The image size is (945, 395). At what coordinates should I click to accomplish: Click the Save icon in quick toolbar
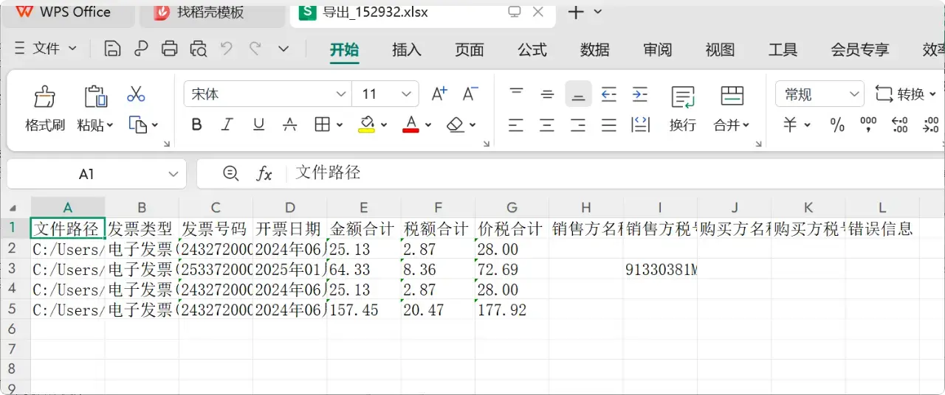pos(113,49)
